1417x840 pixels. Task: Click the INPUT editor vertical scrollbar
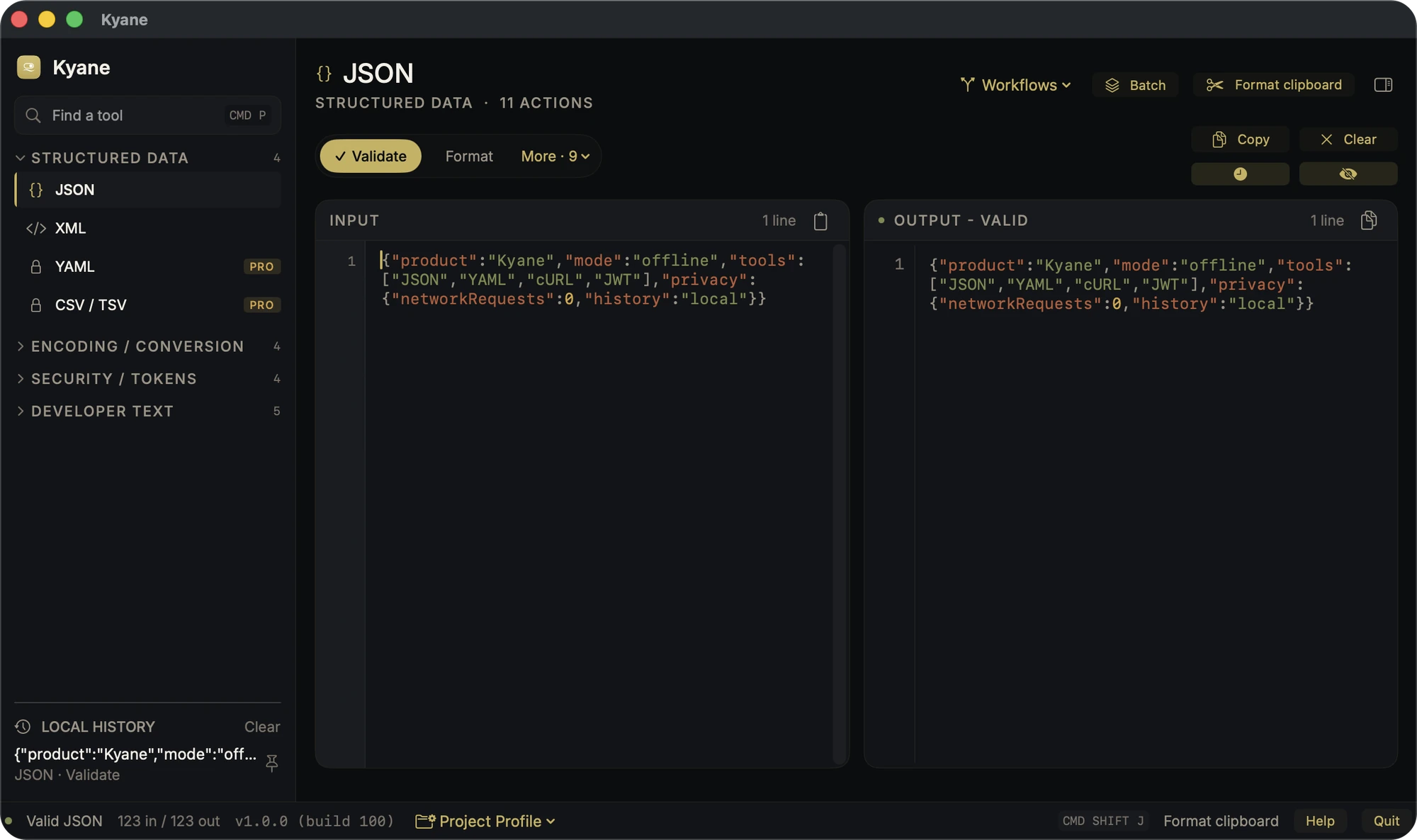(x=840, y=503)
